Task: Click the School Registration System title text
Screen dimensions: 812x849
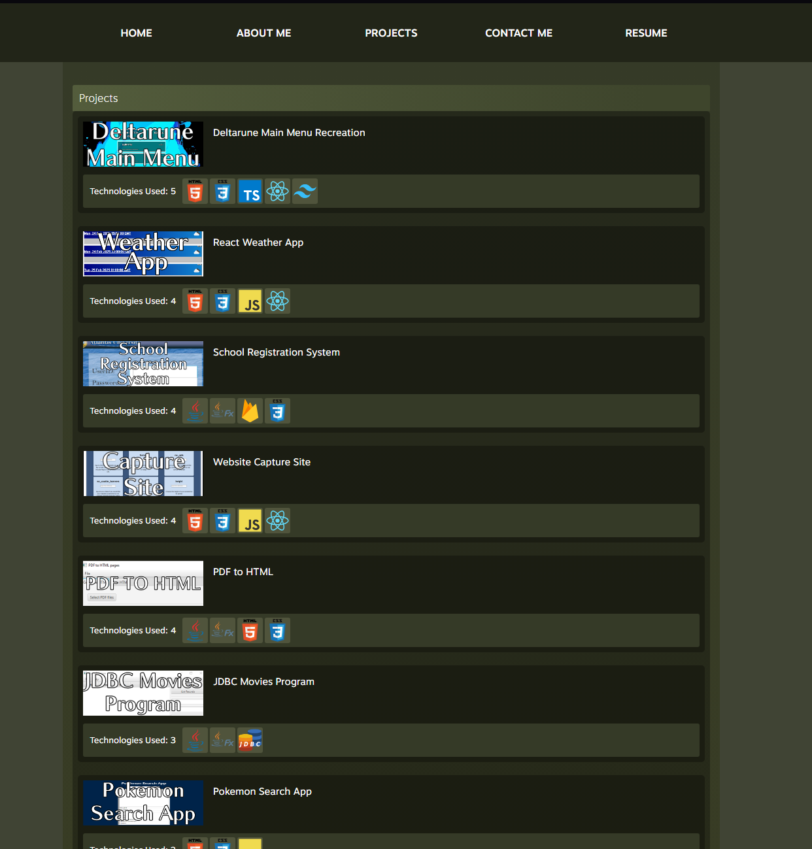Action: tap(277, 352)
